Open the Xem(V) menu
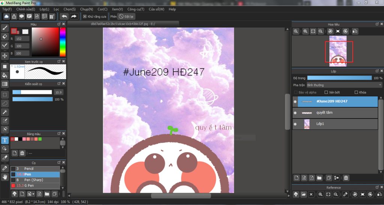The width and height of the screenshot is (384, 205). tap(117, 9)
